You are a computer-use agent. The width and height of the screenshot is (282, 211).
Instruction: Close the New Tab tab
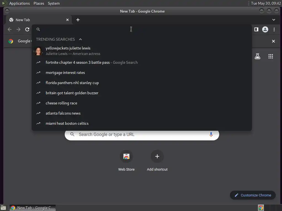(67, 20)
